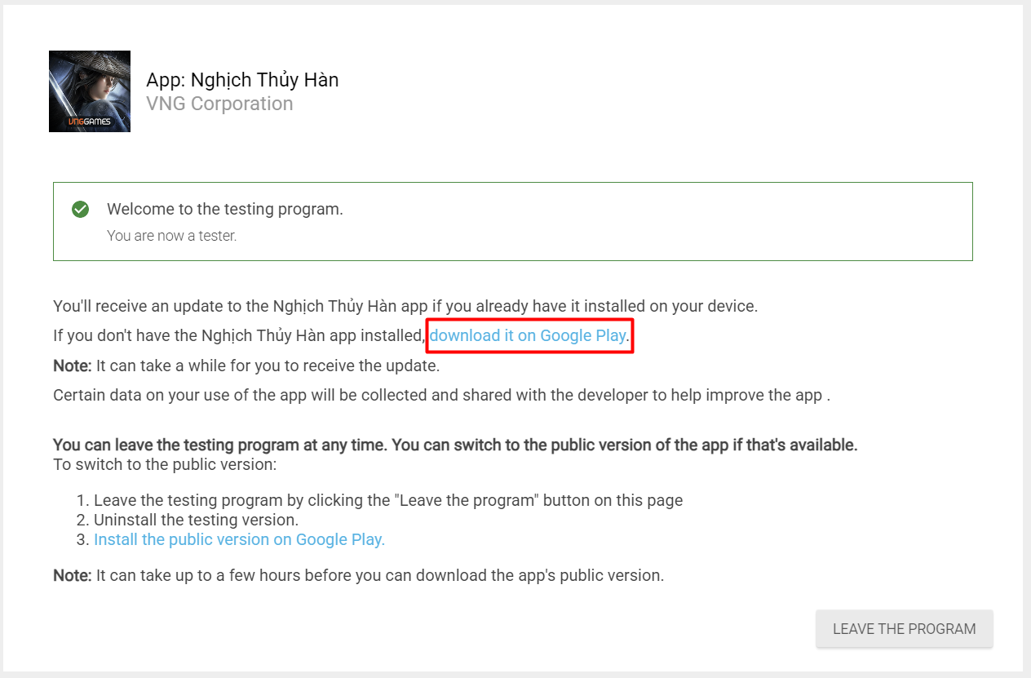The width and height of the screenshot is (1031, 678).
Task: Click the "App: Nghịch Thủy Hàn" title
Action: [242, 80]
